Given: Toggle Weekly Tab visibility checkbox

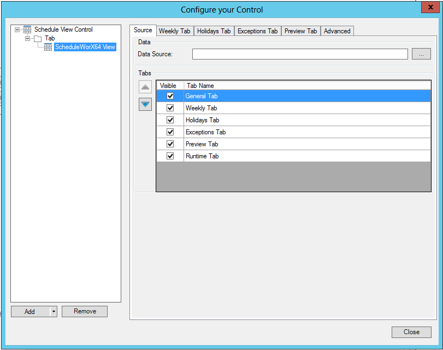Looking at the screenshot, I should (170, 108).
